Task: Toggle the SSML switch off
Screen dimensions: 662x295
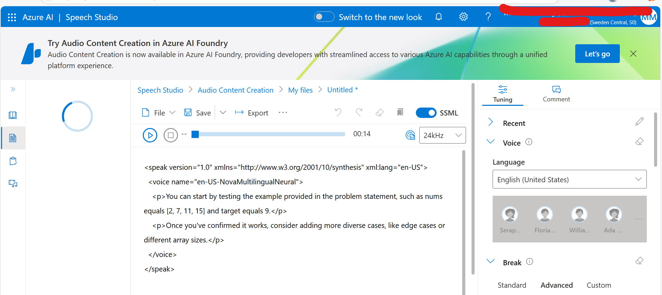Action: (x=426, y=113)
